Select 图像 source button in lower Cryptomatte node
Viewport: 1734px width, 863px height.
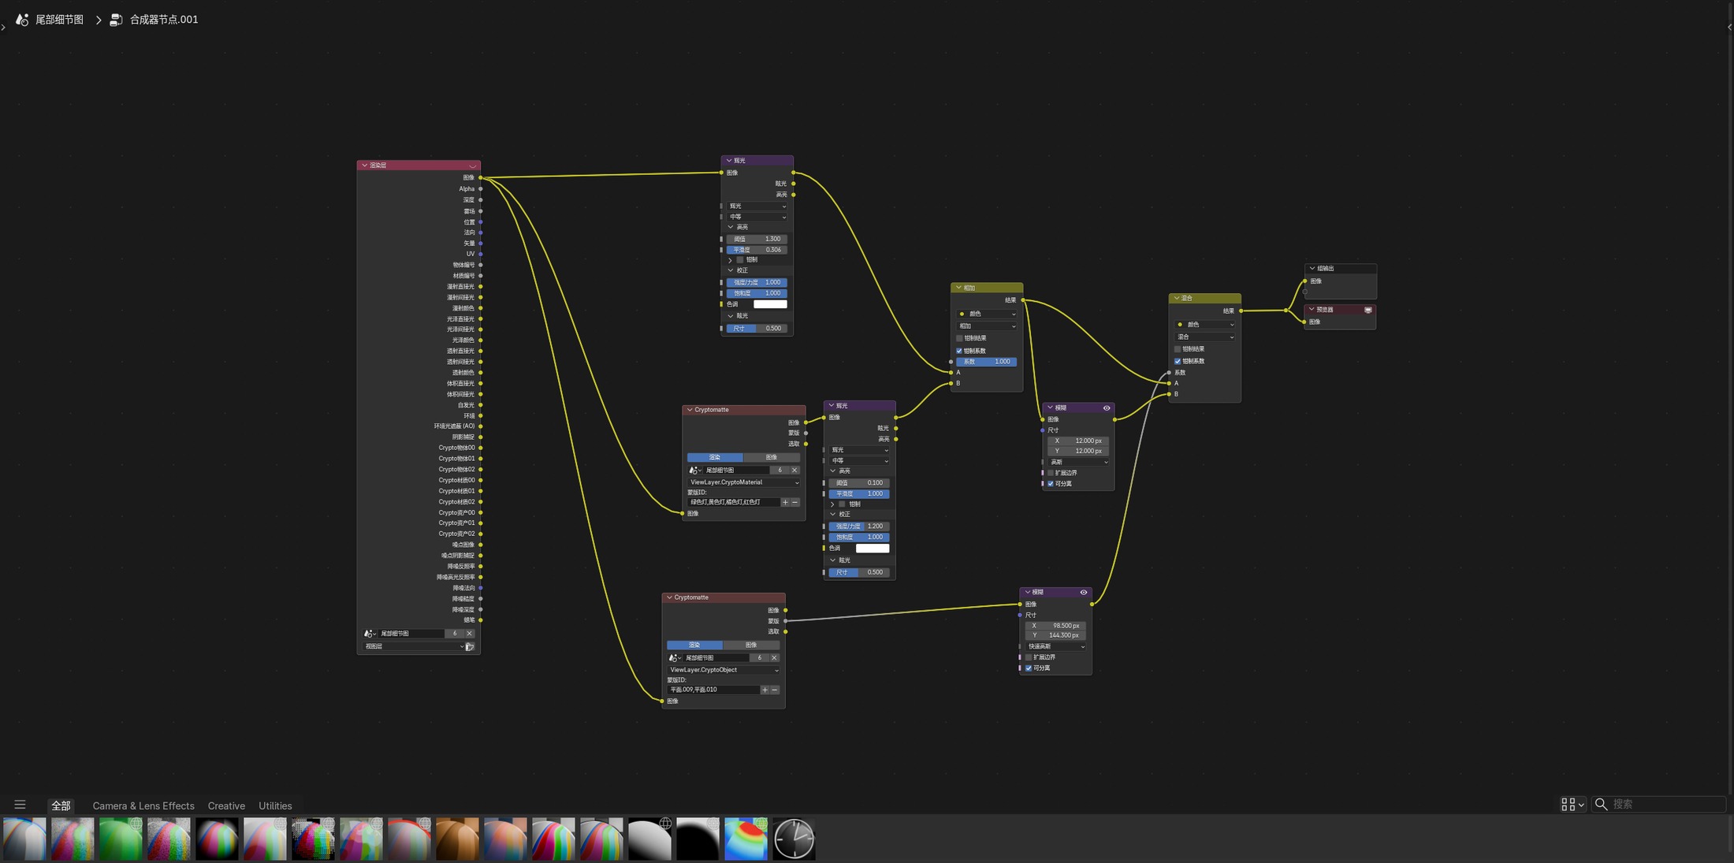pos(751,645)
